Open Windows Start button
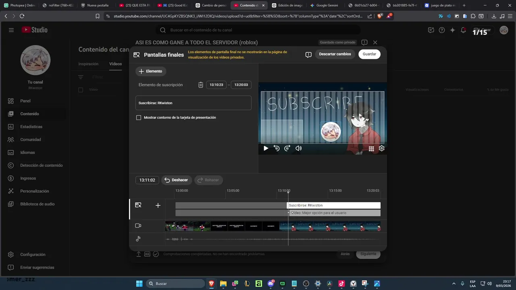 click(x=139, y=284)
